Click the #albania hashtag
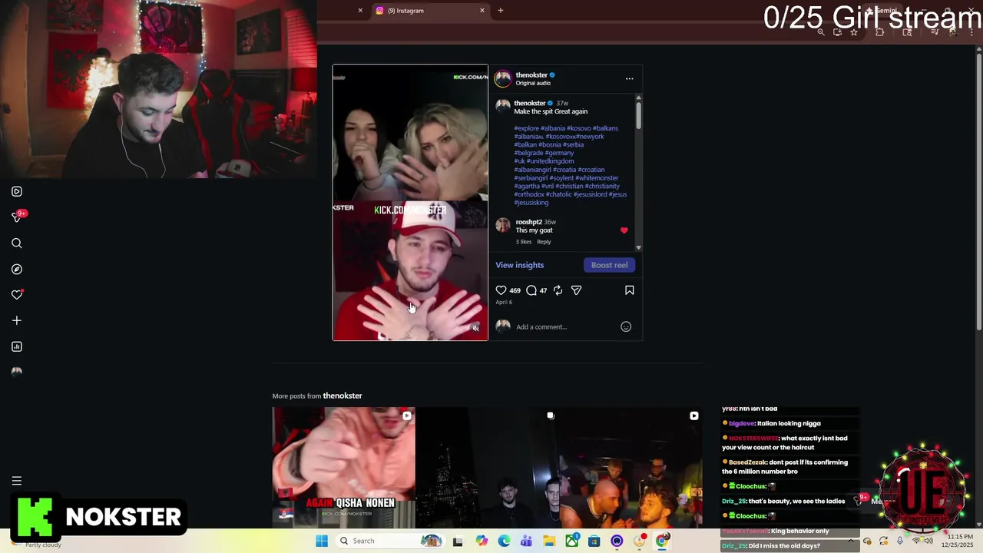 tap(553, 128)
